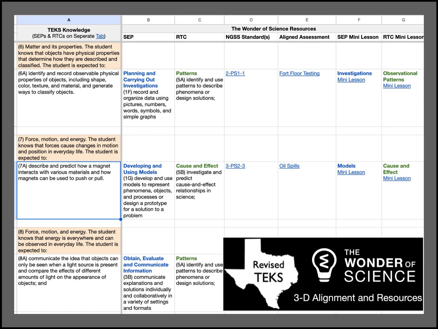Image resolution: width=438 pixels, height=329 pixels.
Task: Select column D header
Action: point(251,20)
